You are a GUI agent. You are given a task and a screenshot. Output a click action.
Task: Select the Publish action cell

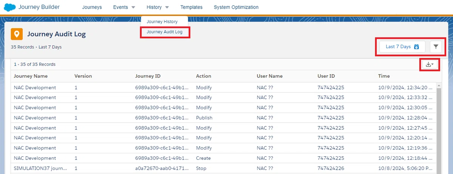coord(204,118)
